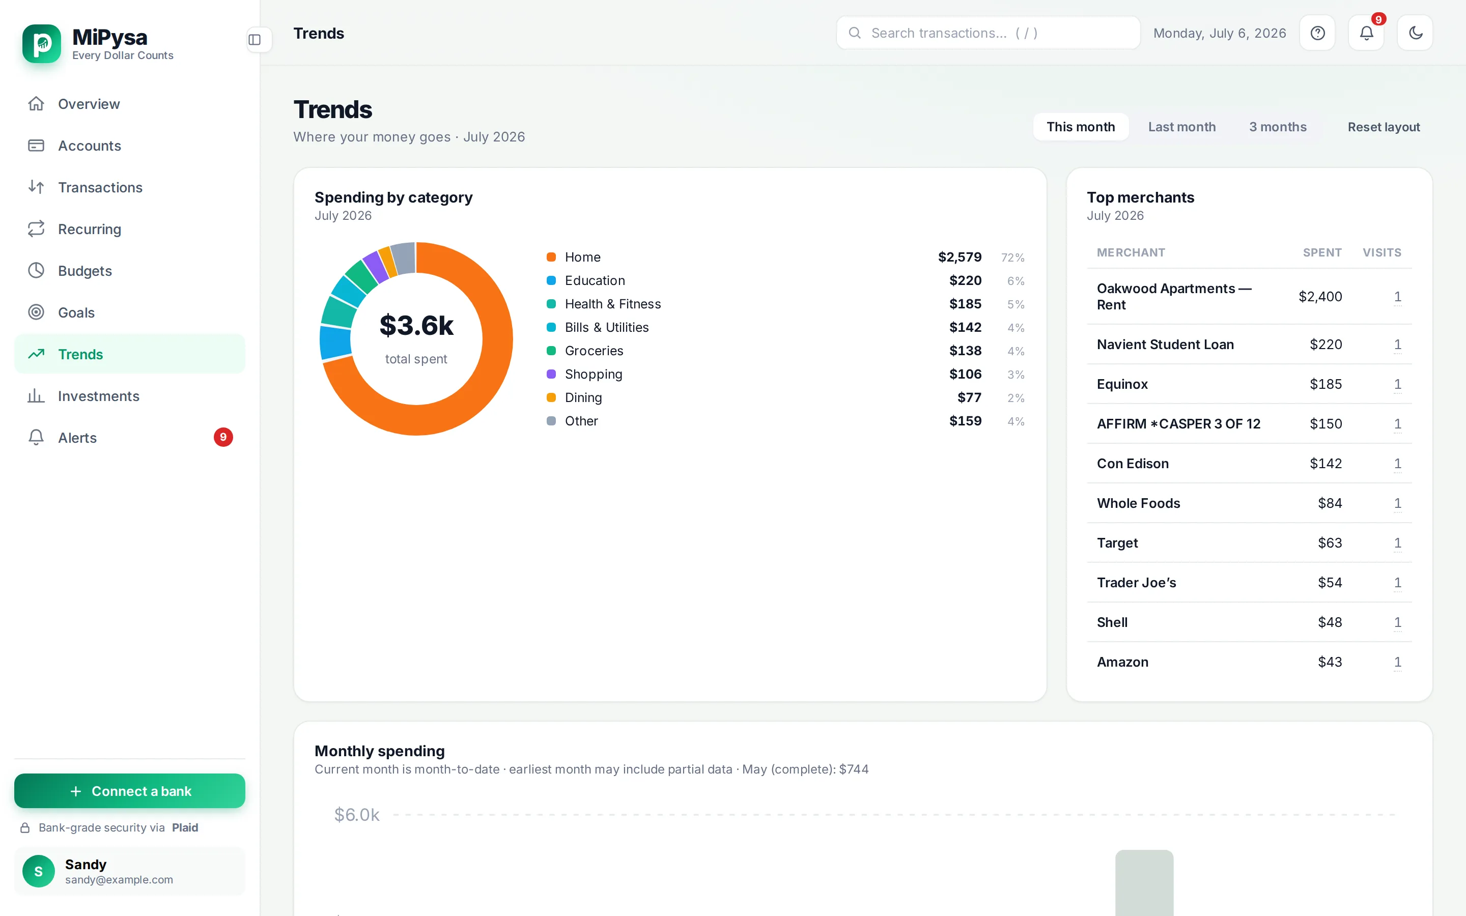This screenshot has width=1466, height=916.
Task: Open Oakwood Apartments — Rent merchant row
Action: tap(1249, 296)
